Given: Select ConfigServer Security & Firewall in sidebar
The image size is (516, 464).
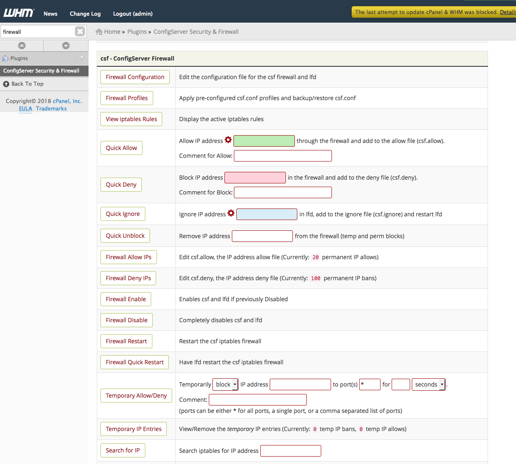Looking at the screenshot, I should [x=41, y=71].
